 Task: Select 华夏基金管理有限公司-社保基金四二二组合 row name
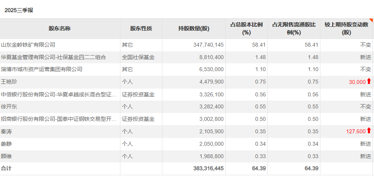point(54,57)
